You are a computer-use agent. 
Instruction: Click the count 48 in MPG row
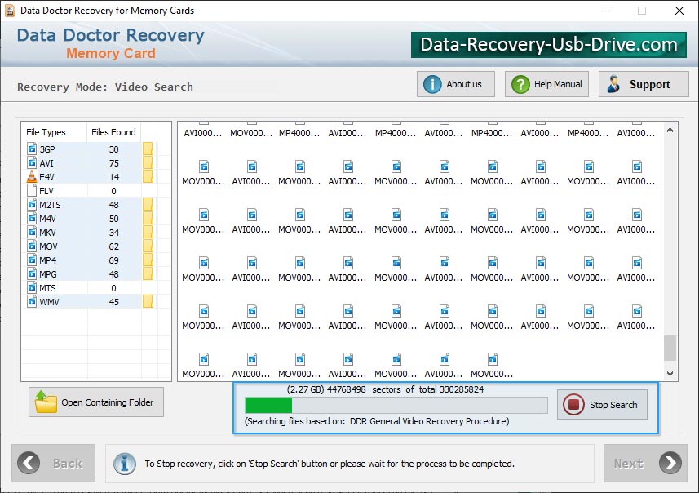click(113, 274)
